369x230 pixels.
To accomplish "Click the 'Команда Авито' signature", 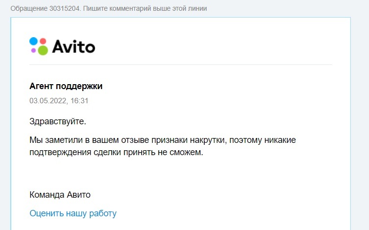I will pos(60,195).
